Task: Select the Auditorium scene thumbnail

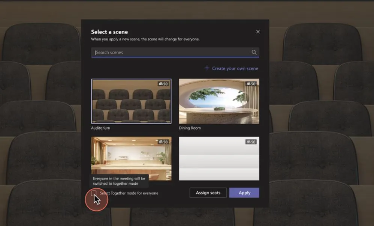Action: coord(131,101)
